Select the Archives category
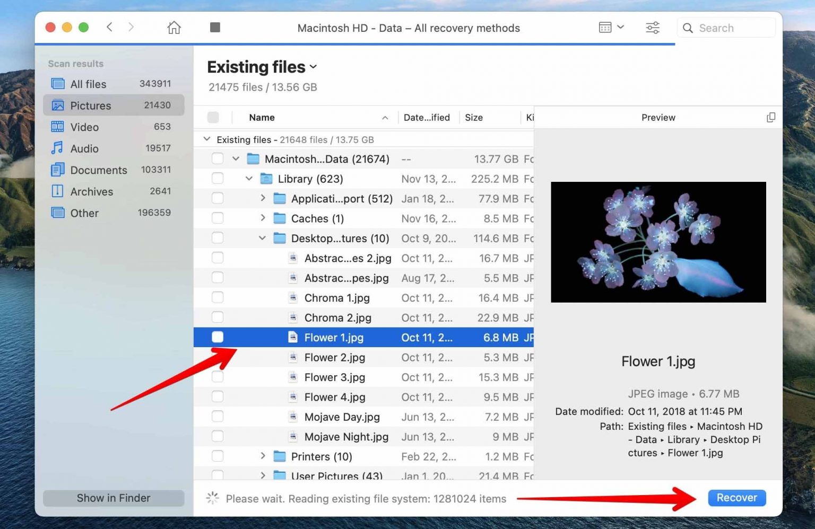The image size is (815, 529). click(x=91, y=191)
